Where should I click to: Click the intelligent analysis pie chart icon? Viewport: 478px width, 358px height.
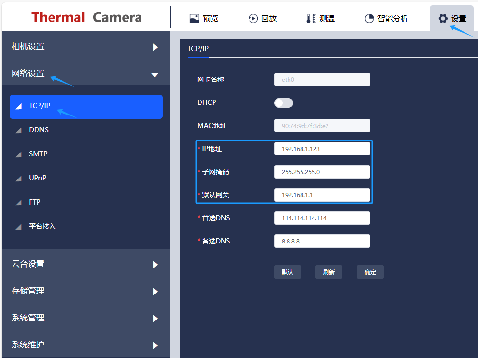[369, 18]
